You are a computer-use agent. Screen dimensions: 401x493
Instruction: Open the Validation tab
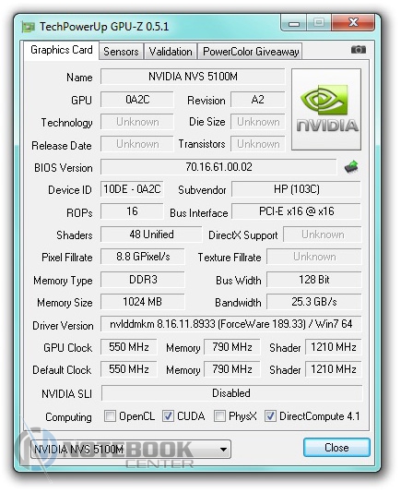171,52
